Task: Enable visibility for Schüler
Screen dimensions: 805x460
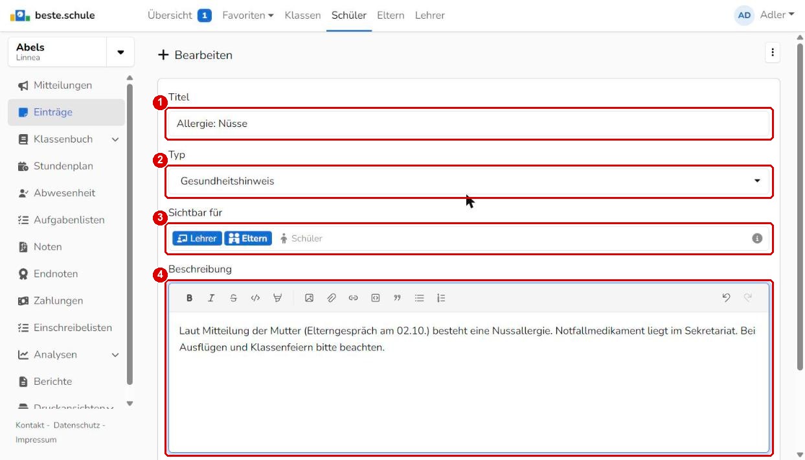Action: point(301,238)
